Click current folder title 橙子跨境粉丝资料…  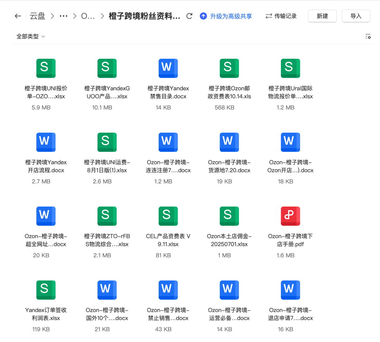[x=145, y=16]
